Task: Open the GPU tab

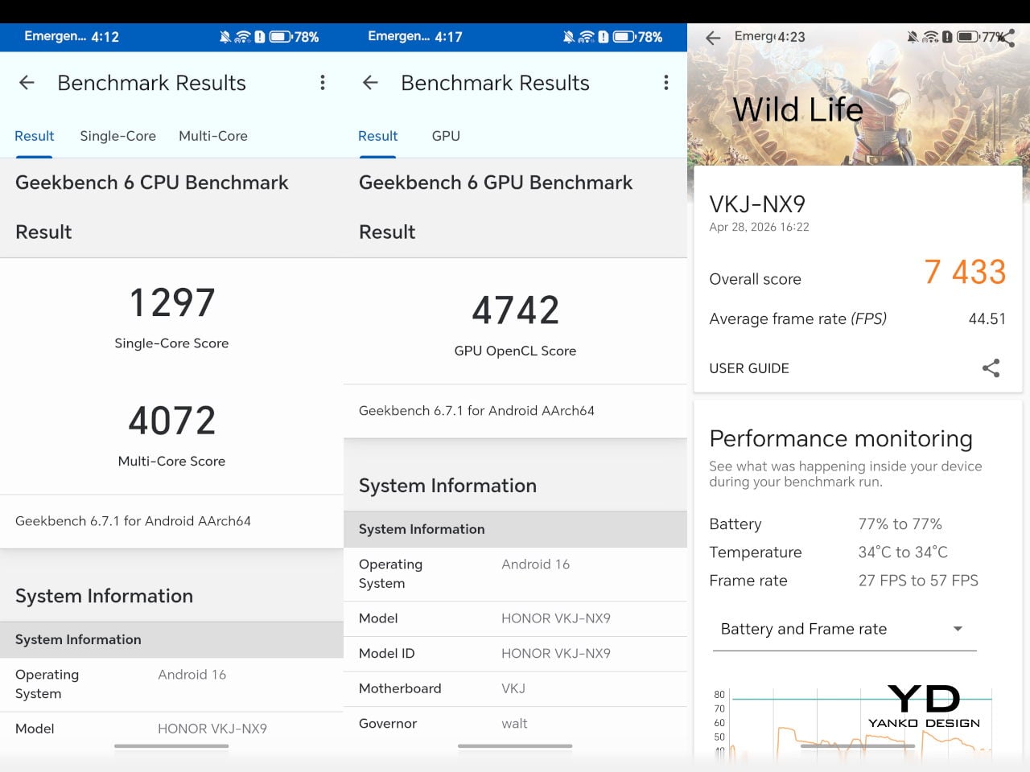Action: (446, 136)
